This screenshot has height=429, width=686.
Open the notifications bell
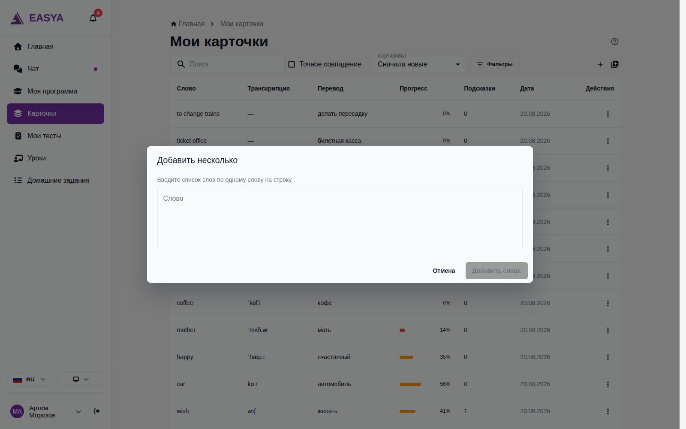pos(93,18)
